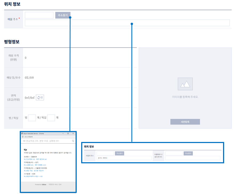Close the Daum Postcode Service popup
The height and width of the screenshot is (194, 234).
pyautogui.click(x=73, y=133)
